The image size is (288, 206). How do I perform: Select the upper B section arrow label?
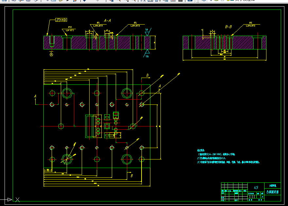point(147,75)
